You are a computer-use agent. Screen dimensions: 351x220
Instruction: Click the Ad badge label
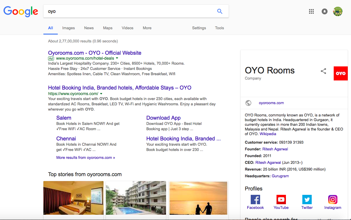click(x=51, y=59)
